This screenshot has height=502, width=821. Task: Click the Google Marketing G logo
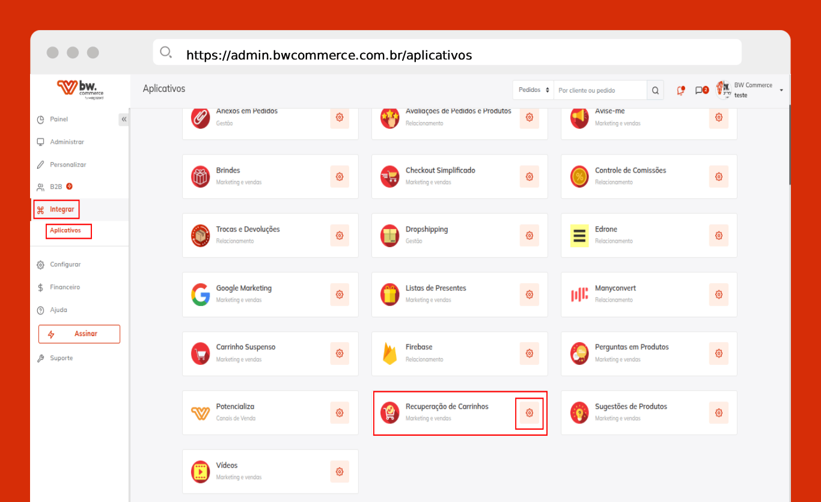201,295
